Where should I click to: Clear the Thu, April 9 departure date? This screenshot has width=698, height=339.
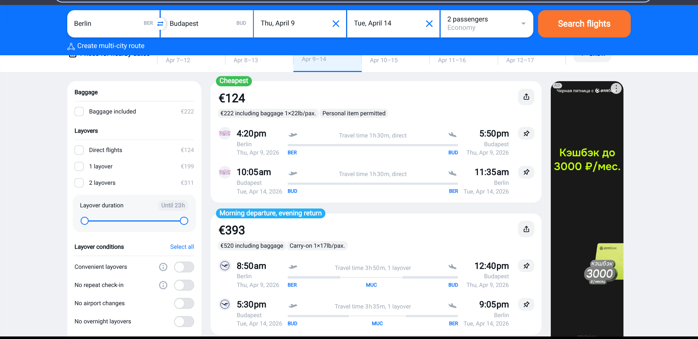pyautogui.click(x=336, y=24)
